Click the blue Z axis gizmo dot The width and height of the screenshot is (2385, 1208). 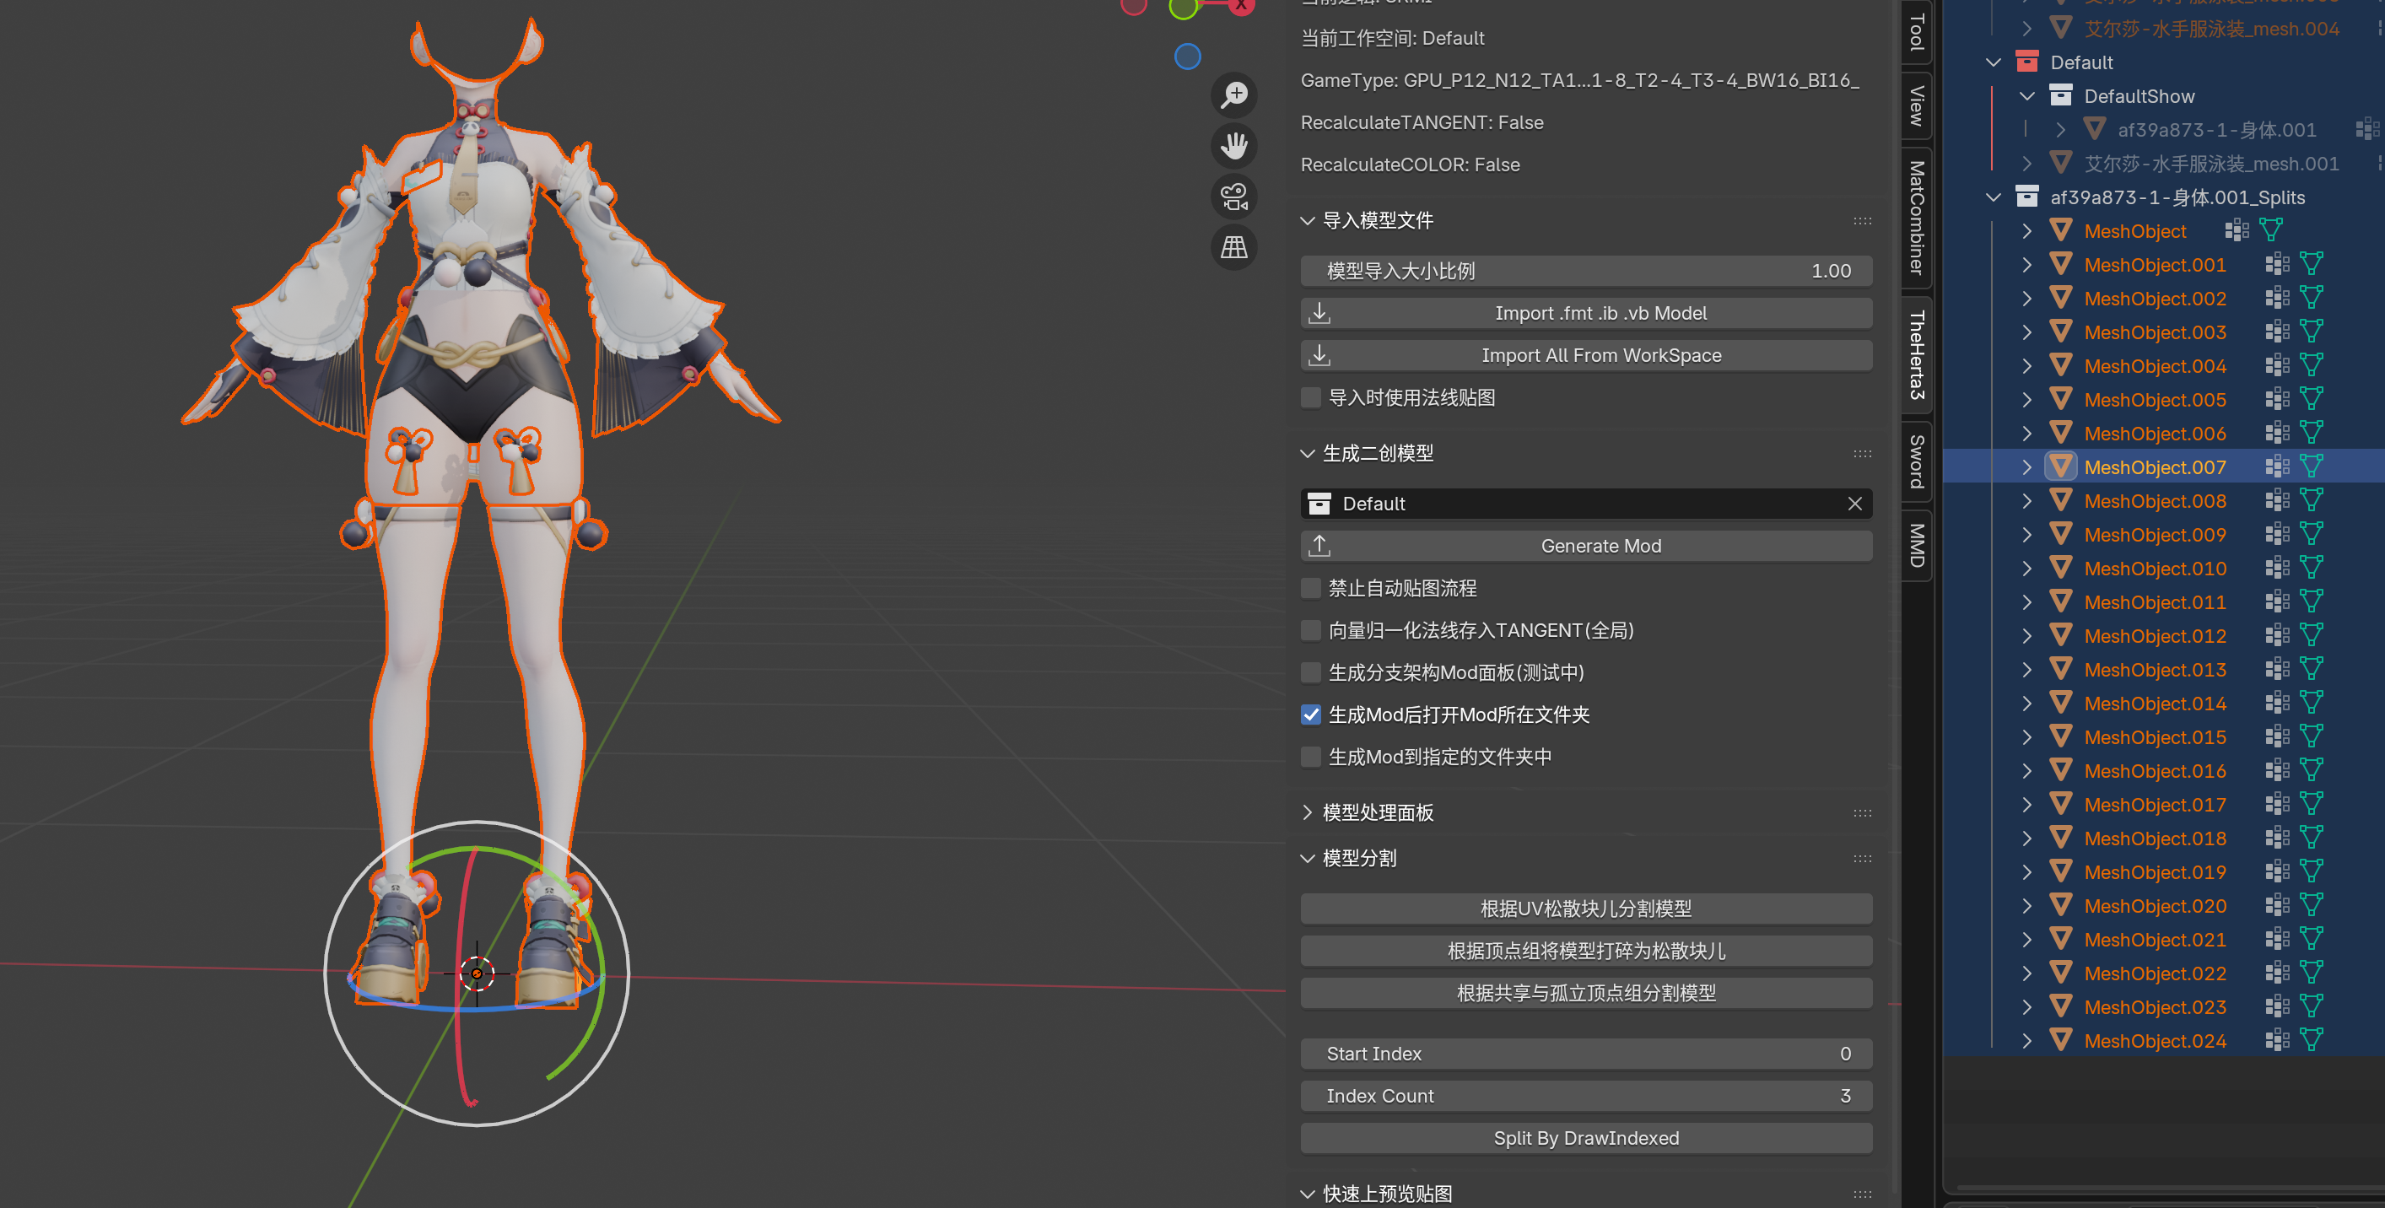[x=1187, y=57]
